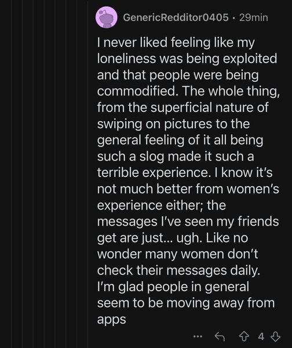Tap the text 'check their messages daily'
The image size is (292, 348).
178,270
